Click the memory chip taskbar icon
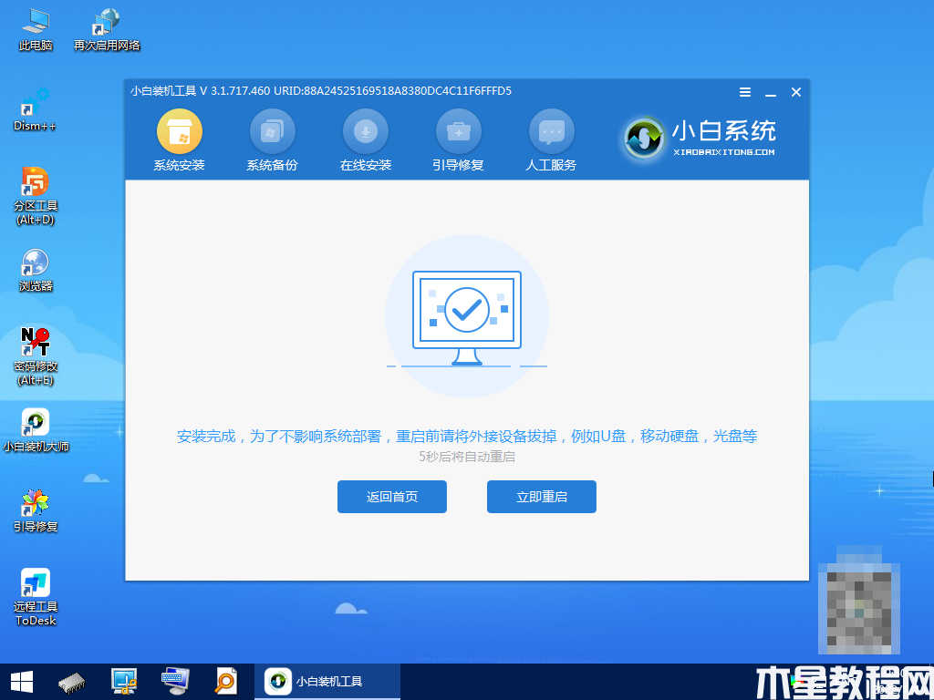934x700 pixels. coord(71,682)
